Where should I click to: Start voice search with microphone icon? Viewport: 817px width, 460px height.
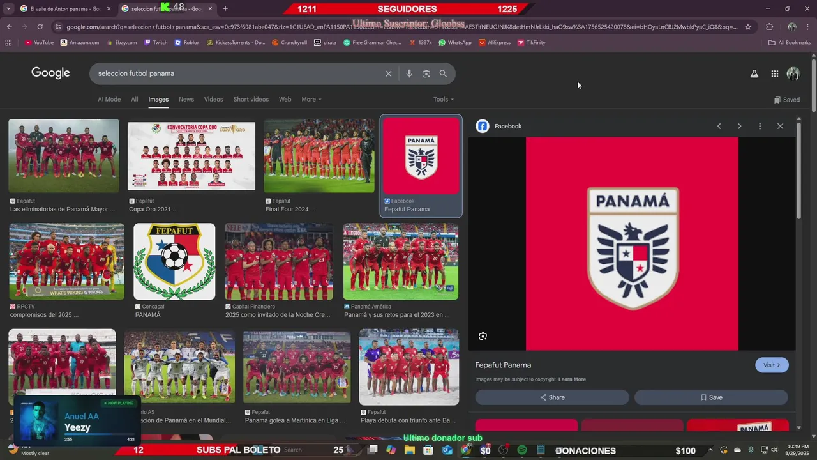tap(409, 73)
